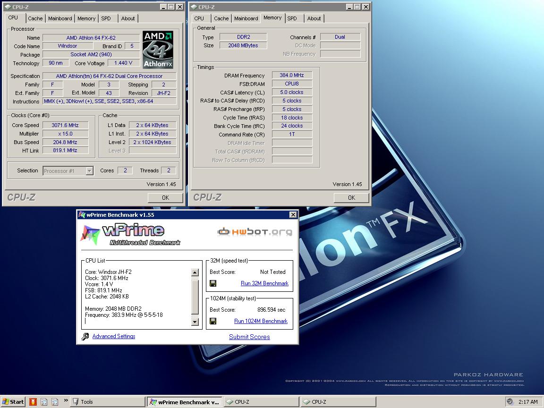Open About tab in right CPU-Z window
The image size is (544, 408).
click(314, 18)
